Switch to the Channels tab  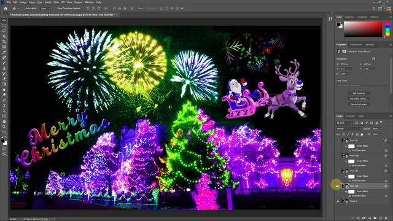pyautogui.click(x=351, y=116)
